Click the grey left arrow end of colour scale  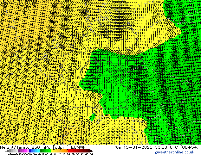pos(7,151)
